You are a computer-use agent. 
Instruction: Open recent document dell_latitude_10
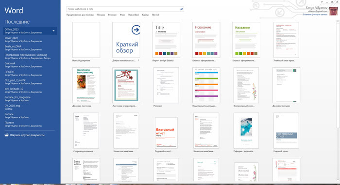point(30,90)
